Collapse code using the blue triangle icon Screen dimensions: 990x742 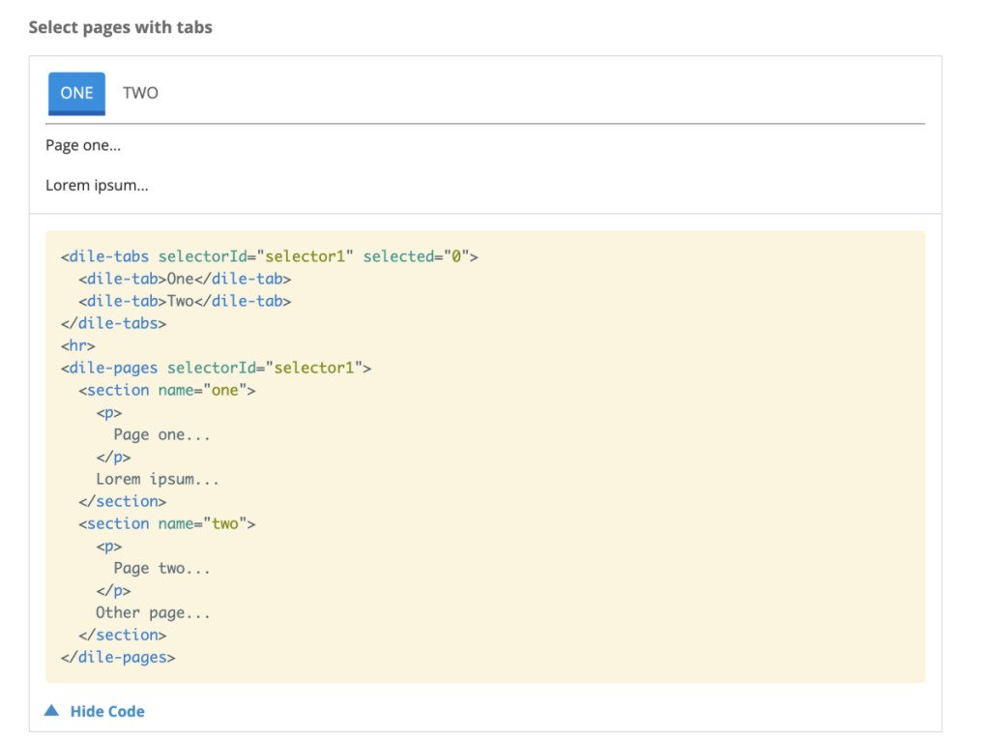coord(52,711)
